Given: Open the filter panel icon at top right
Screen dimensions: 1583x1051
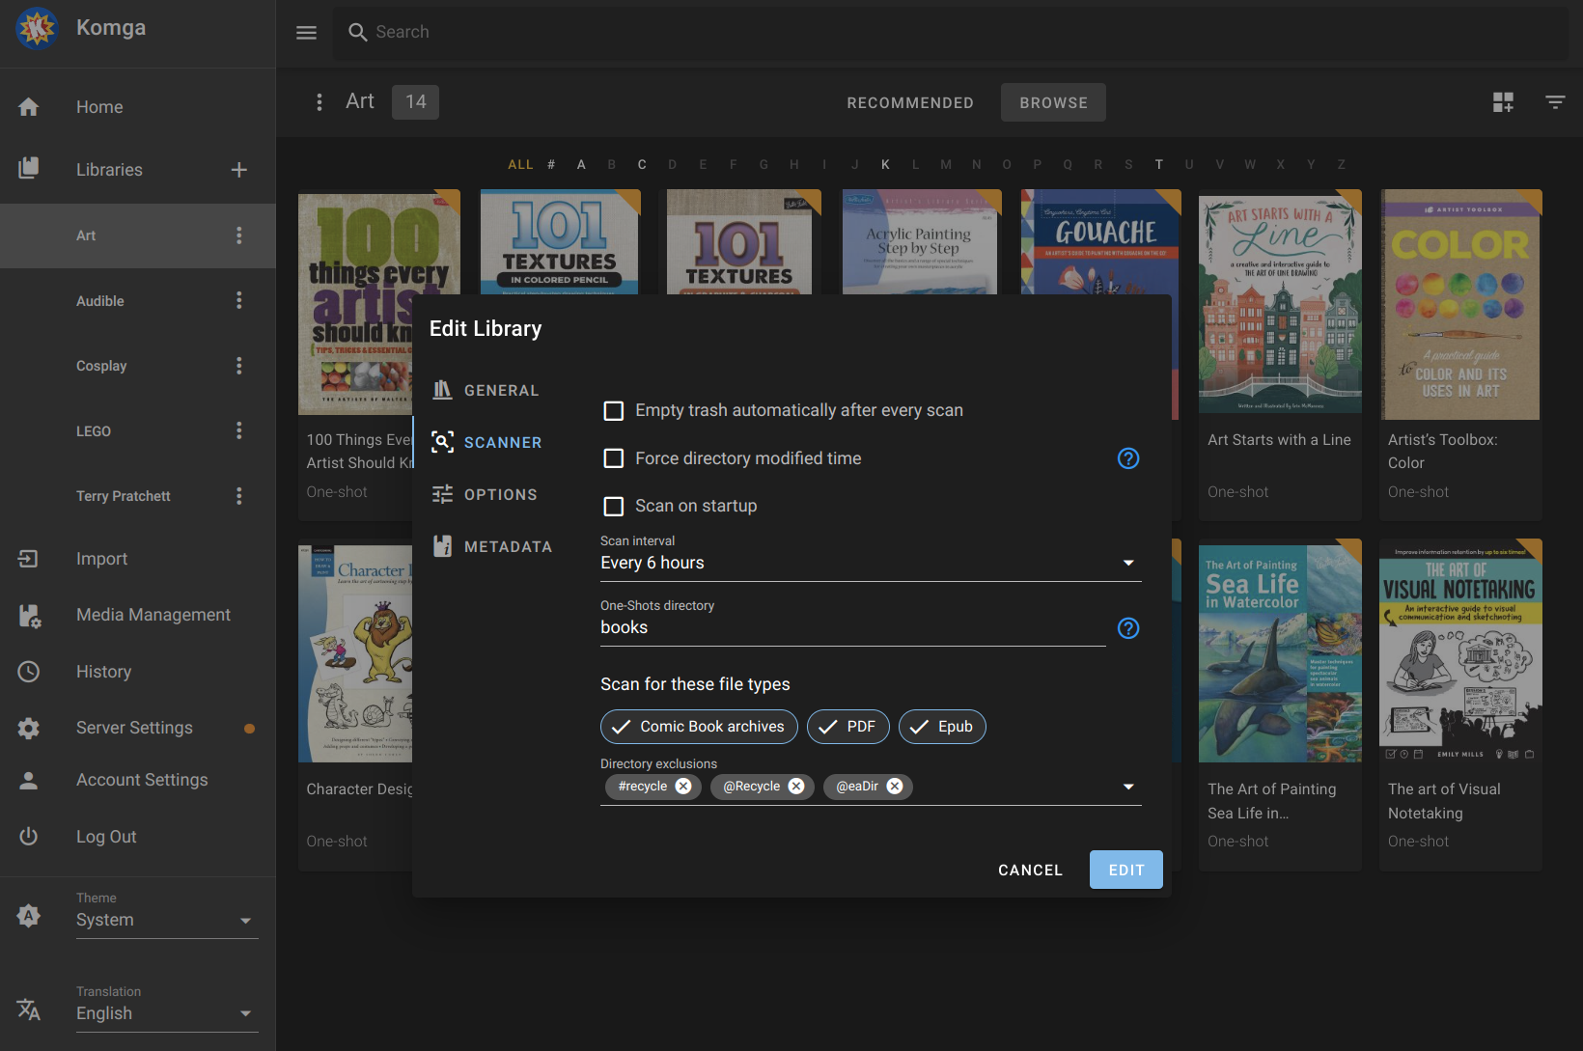Looking at the screenshot, I should coord(1554,102).
